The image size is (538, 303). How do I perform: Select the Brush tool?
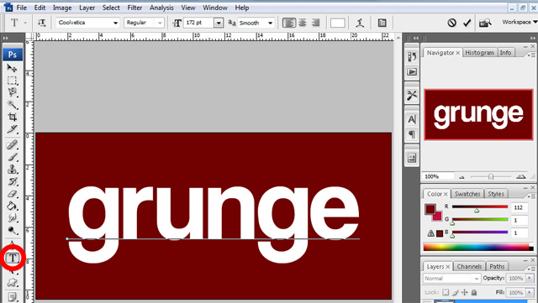click(12, 157)
